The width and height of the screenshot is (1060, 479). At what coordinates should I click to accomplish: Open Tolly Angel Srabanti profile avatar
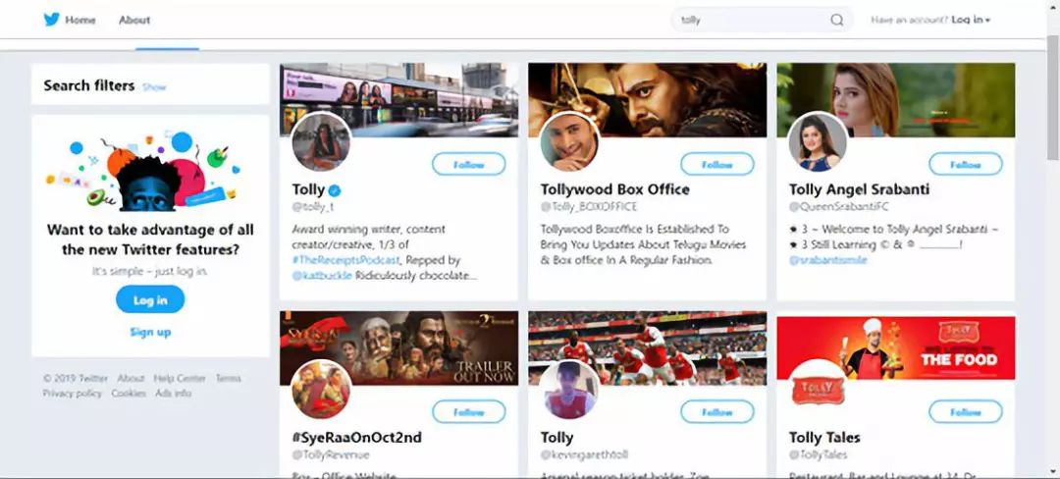(818, 142)
